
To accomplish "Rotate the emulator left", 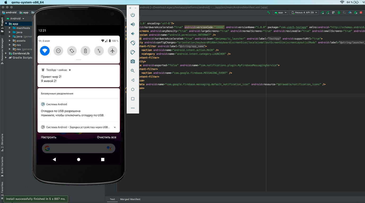I will [x=133, y=43].
